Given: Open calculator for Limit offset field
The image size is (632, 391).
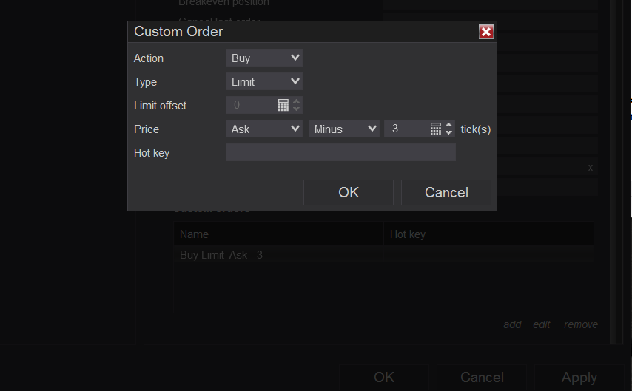Looking at the screenshot, I should [x=283, y=105].
